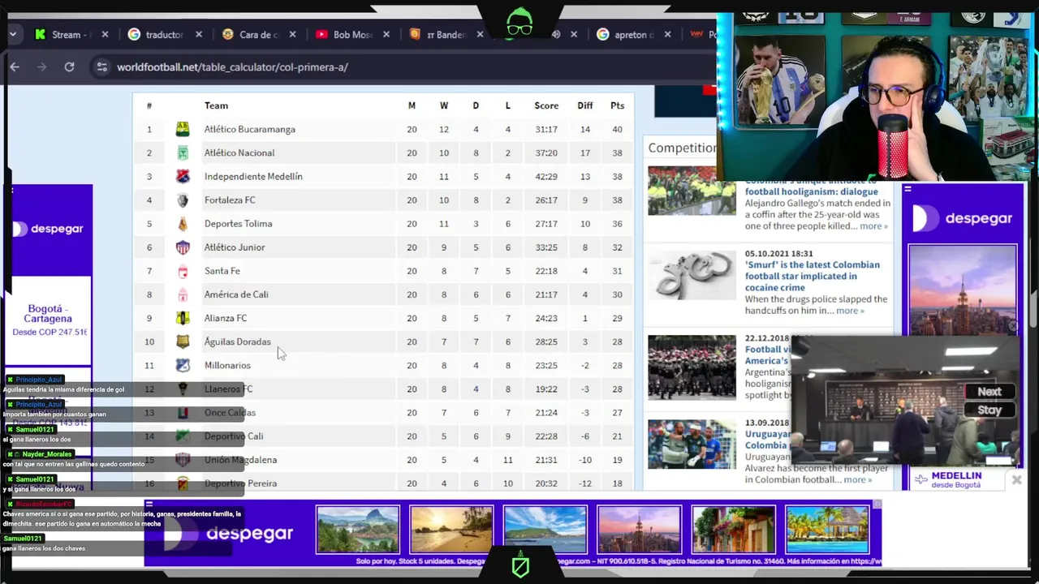Viewport: 1039px width, 584px height.
Task: Reload the page with the refresh icon
Action: 69,67
